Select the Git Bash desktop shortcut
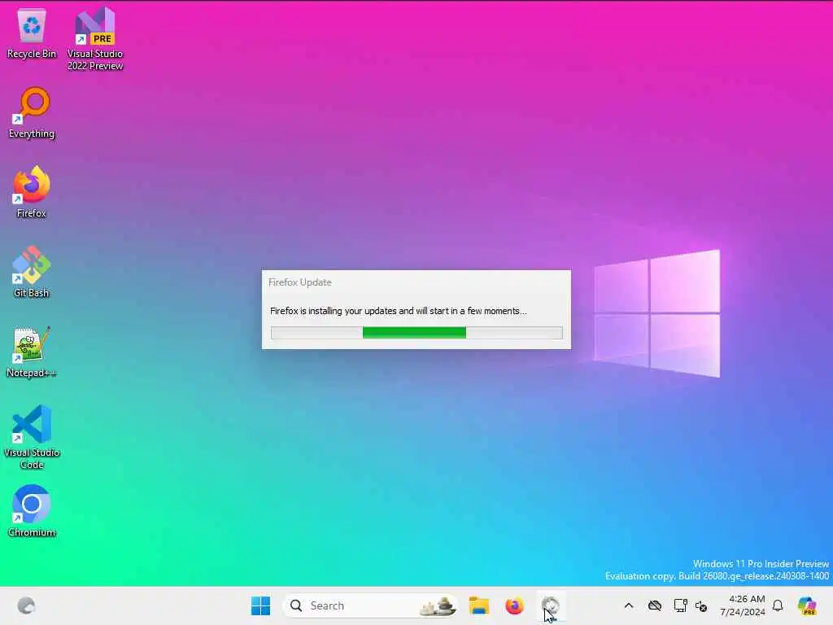Viewport: 833px width, 625px height. click(32, 272)
